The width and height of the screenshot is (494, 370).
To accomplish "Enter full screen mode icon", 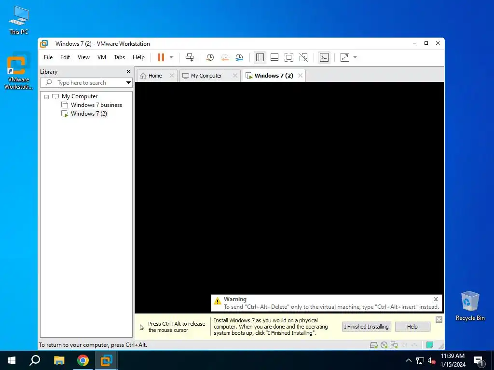I will 289,57.
